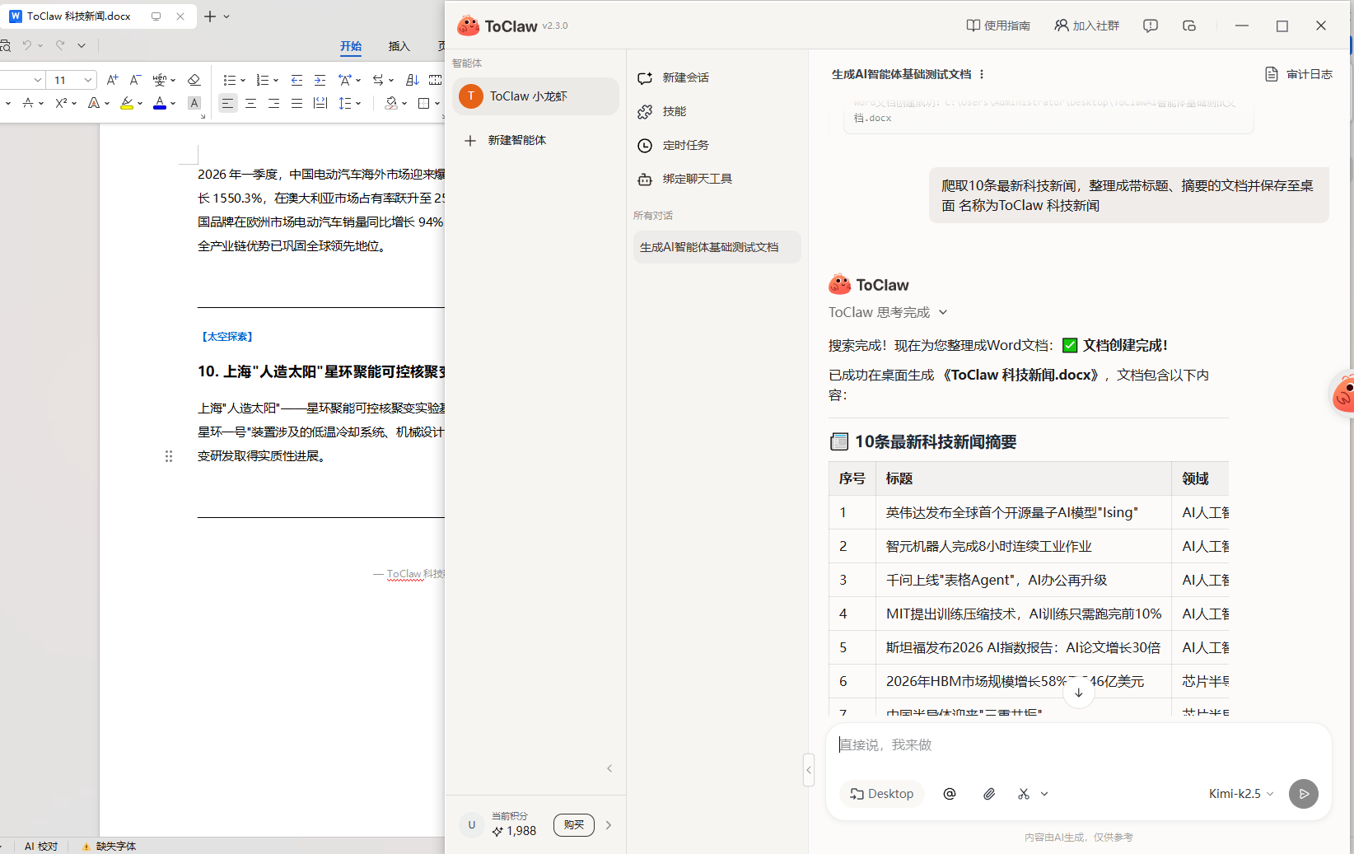
Task: Right-align text in the WPS document
Action: click(273, 103)
